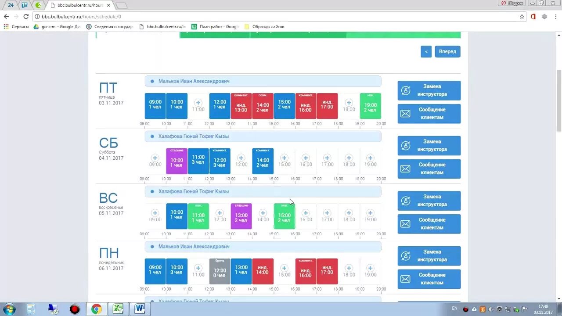
Task: Go back in browser history
Action: pos(6,17)
